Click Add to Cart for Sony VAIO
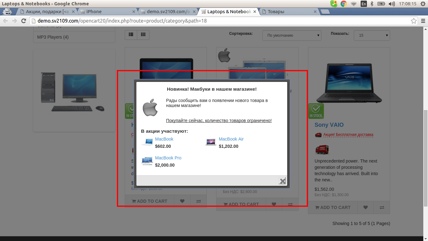Screen dimensions: 428x241 point(333,207)
